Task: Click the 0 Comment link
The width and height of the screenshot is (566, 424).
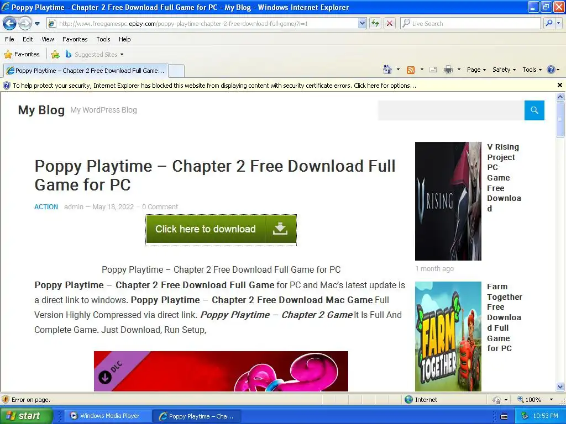Action: click(x=160, y=207)
